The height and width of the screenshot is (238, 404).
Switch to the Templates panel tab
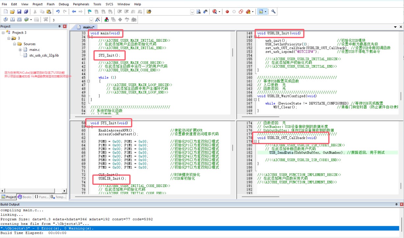58,197
